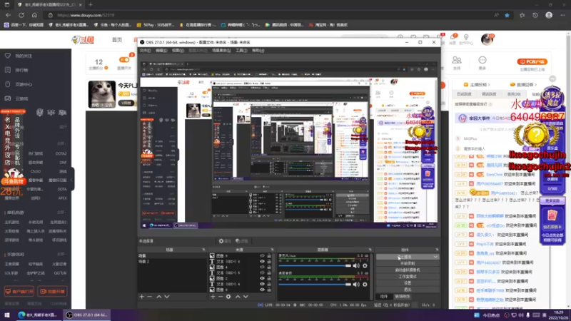Viewport: 571px width, 321px height.
Task: Go to the browser home page icon
Action: pyautogui.click(x=34, y=15)
